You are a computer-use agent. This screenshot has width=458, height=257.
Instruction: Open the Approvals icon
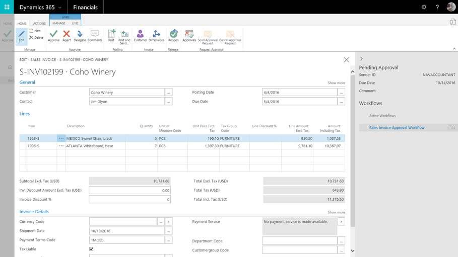click(189, 36)
